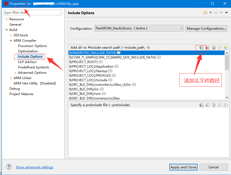Screen dimensions: 231x175
Task: Open ellipsis for ${PROJECT_LOC}/Include entry
Action: [x=110, y=80]
